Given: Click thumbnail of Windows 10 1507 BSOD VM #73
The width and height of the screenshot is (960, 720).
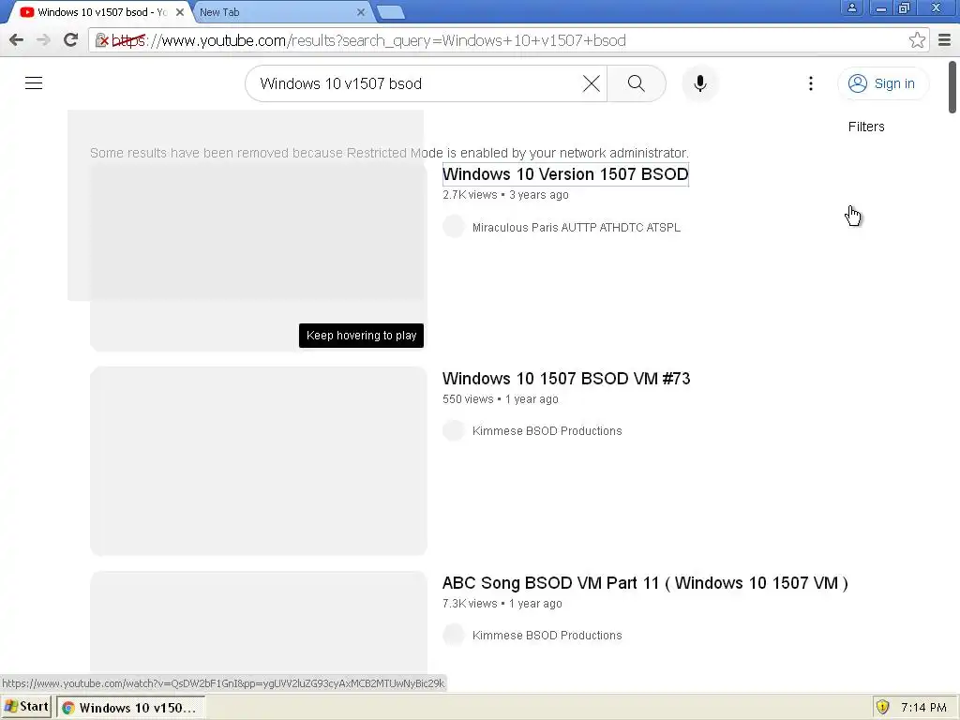Looking at the screenshot, I should point(259,461).
